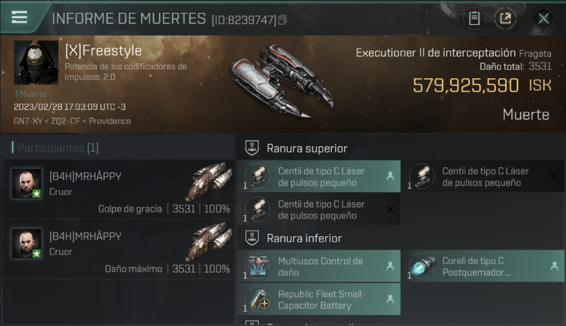This screenshot has height=326, width=566.
Task: Select the Coreli de tipo C Postquemador module
Action: 483,266
